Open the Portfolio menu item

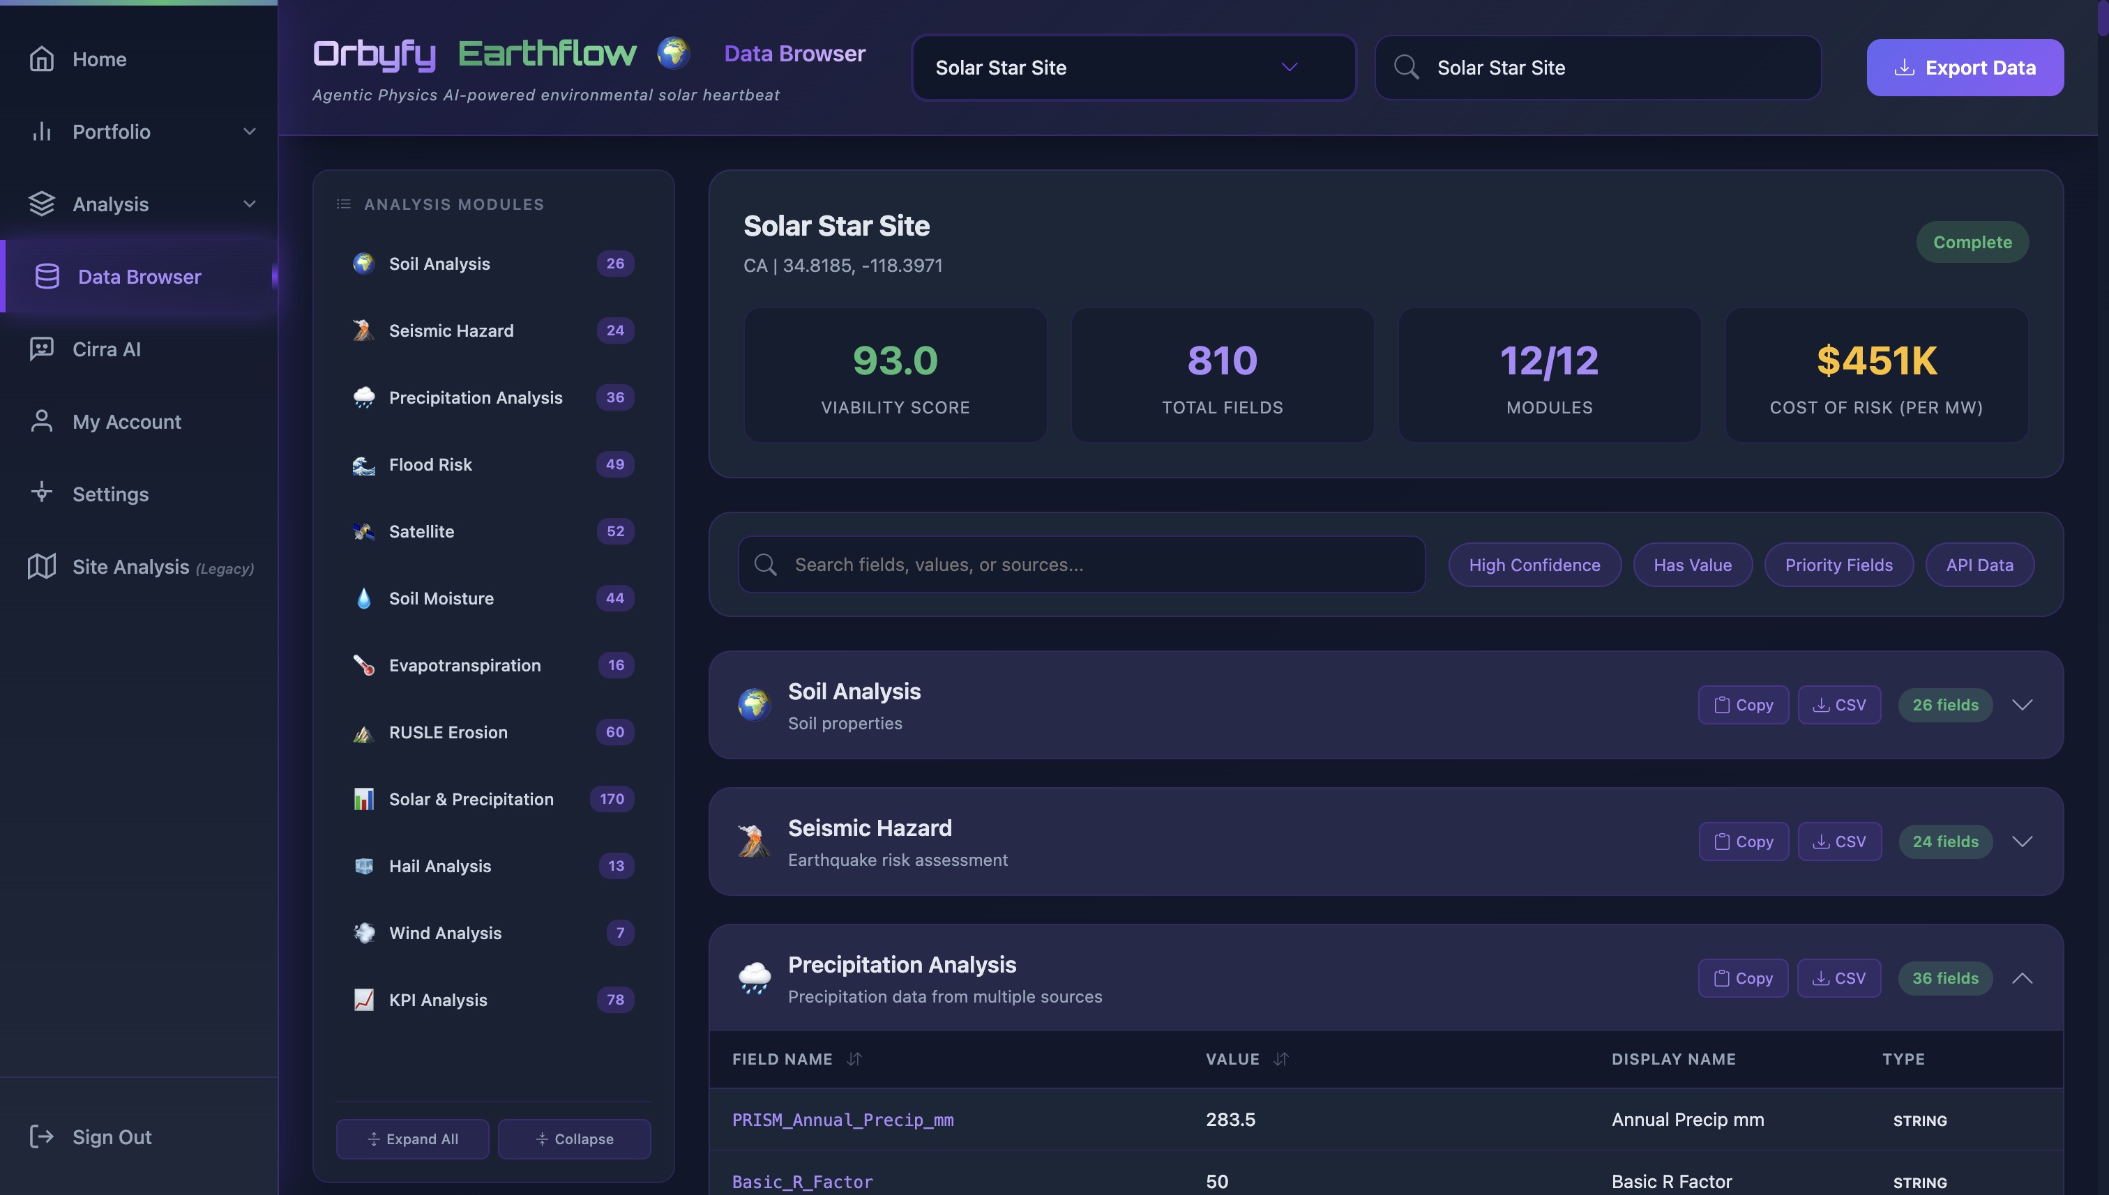coord(112,131)
